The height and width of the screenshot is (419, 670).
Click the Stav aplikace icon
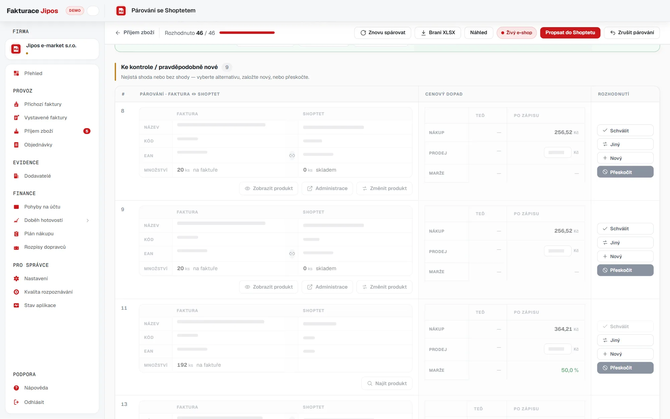pyautogui.click(x=16, y=305)
